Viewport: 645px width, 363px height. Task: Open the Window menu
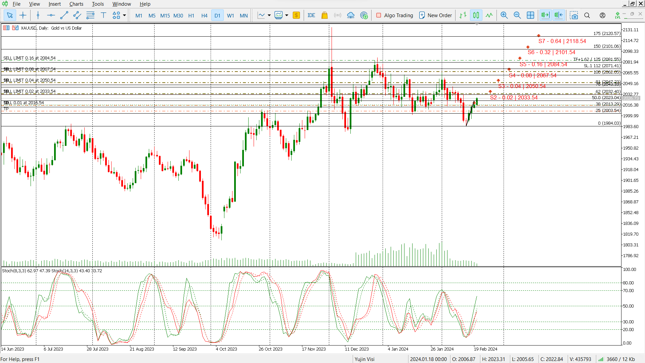(x=122, y=4)
